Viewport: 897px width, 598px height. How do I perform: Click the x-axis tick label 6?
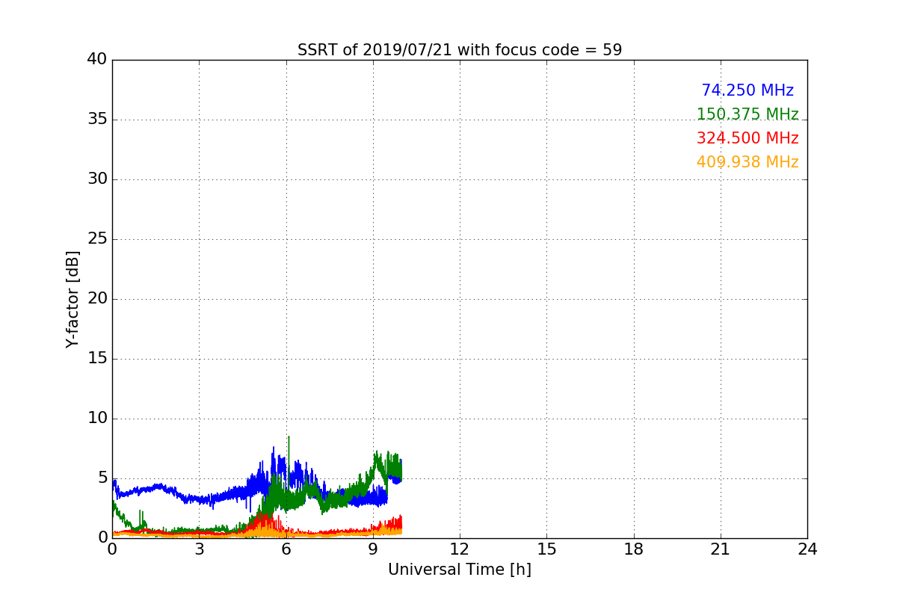coord(286,549)
